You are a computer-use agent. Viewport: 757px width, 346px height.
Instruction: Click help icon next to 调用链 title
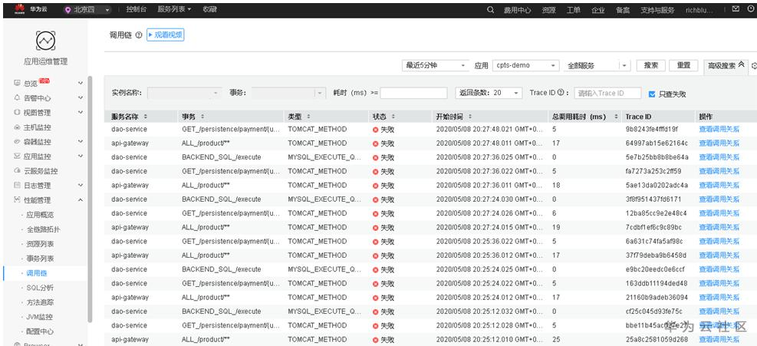139,35
